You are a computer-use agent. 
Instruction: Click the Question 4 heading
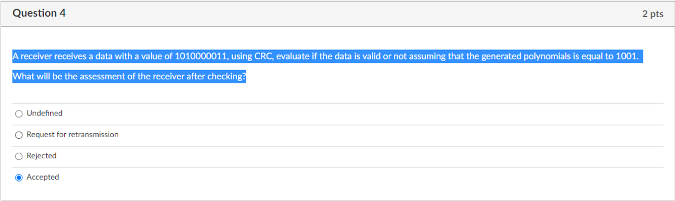coord(39,13)
